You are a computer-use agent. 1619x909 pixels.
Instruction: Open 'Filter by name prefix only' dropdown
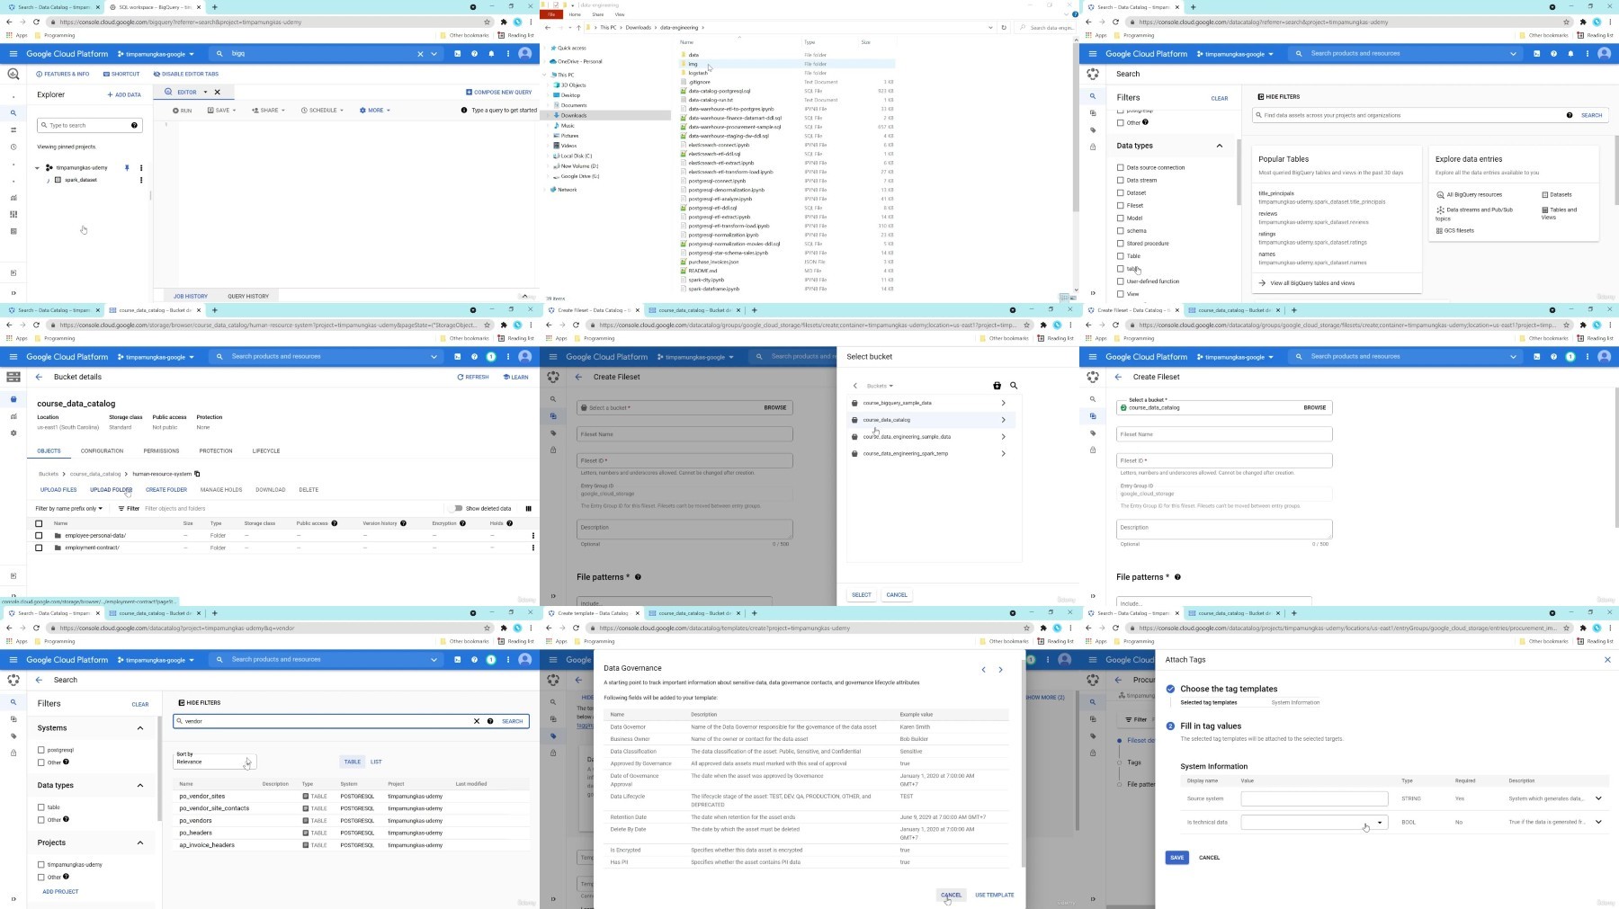[x=69, y=509]
